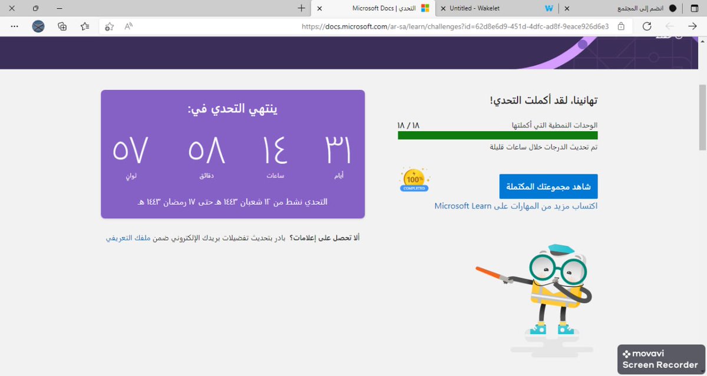Open a new tab with plus button

(302, 8)
